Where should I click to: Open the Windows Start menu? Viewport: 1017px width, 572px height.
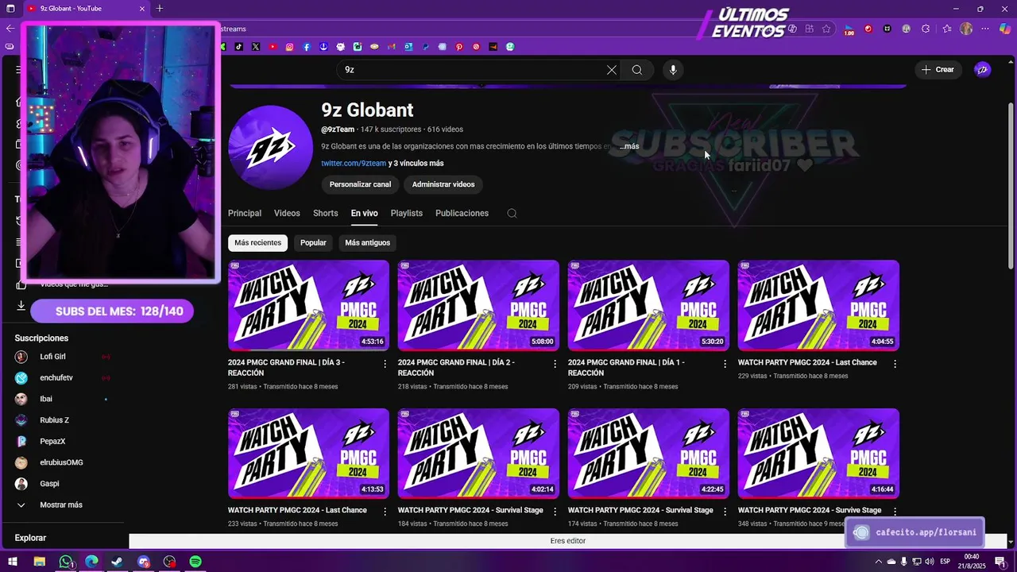[x=11, y=562]
